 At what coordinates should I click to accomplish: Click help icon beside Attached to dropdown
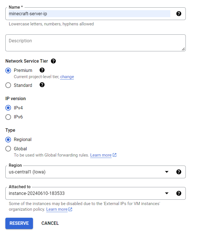tap(178, 193)
